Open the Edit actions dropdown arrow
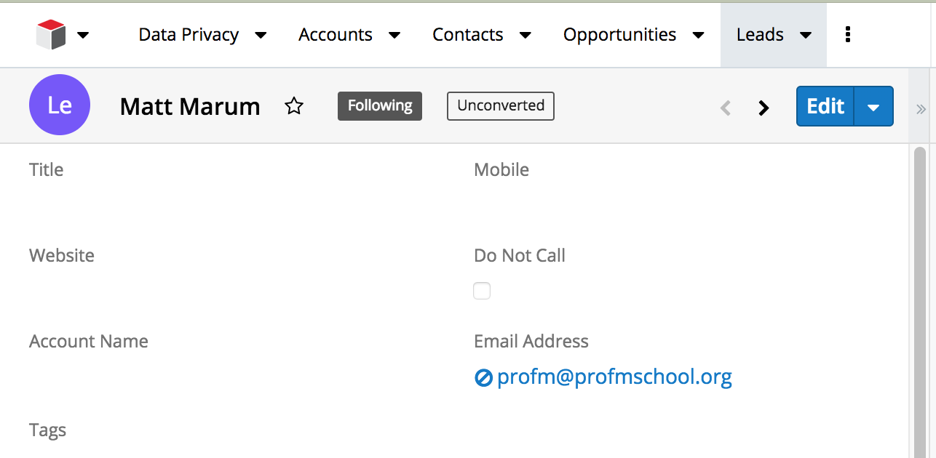The height and width of the screenshot is (458, 936). (x=873, y=107)
